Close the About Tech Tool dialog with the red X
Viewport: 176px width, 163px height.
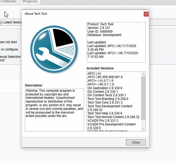coord(146,14)
